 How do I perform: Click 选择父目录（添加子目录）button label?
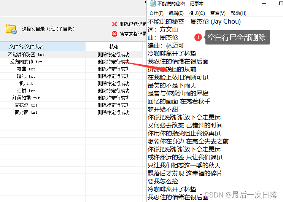pyautogui.click(x=48, y=29)
